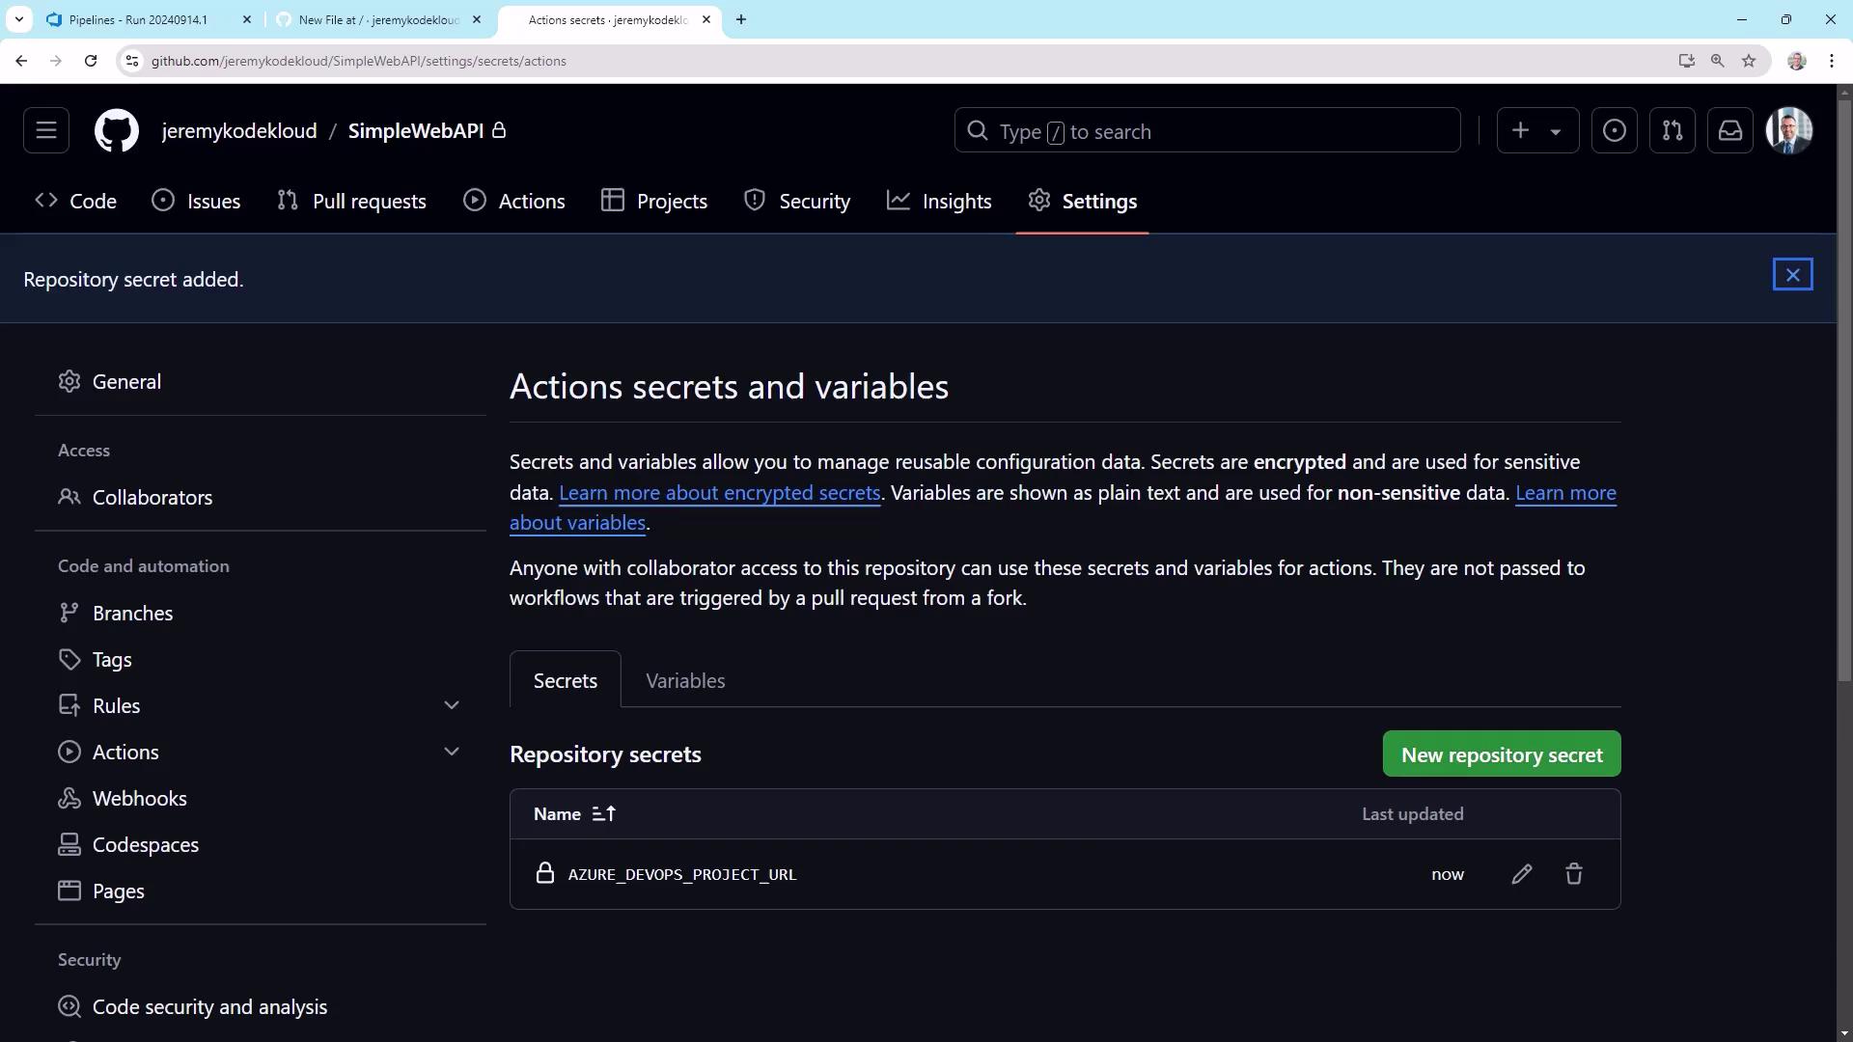Open the Actions repository tab
The image size is (1853, 1042).
point(514,201)
